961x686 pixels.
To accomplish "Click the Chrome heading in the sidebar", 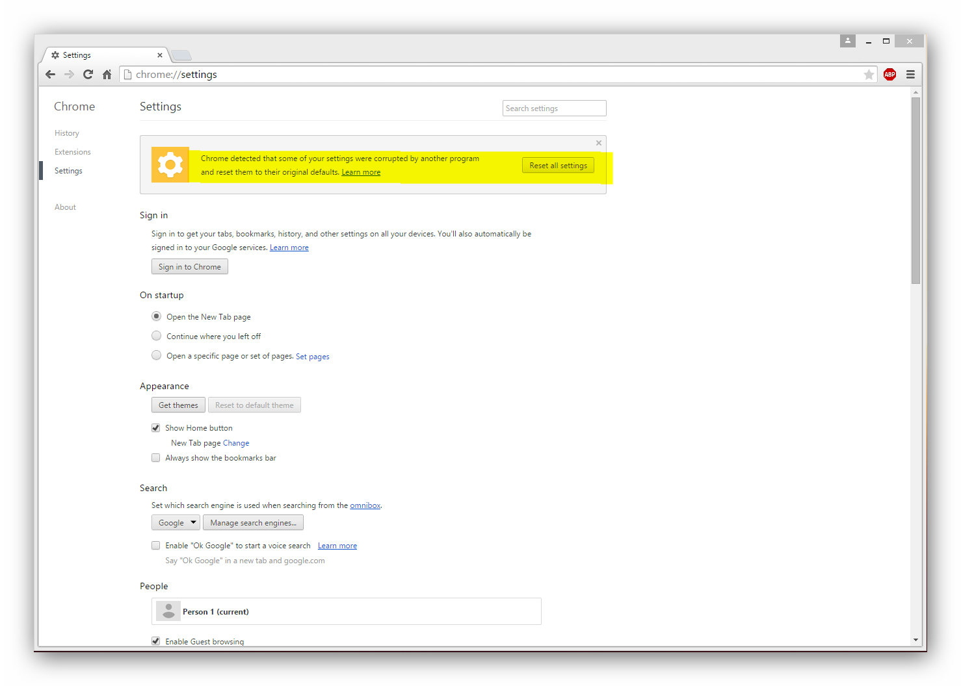I will [74, 107].
